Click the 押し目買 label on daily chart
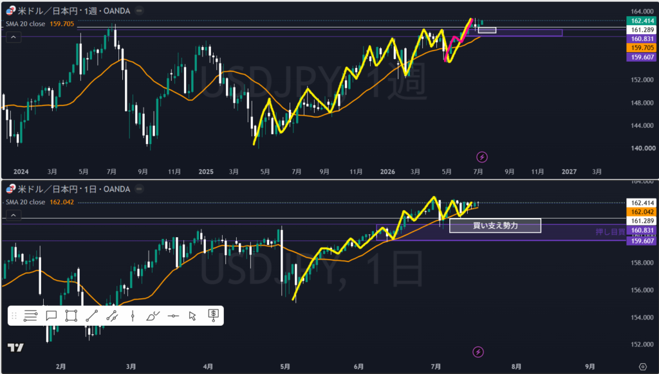This screenshot has width=659, height=374. pos(610,232)
